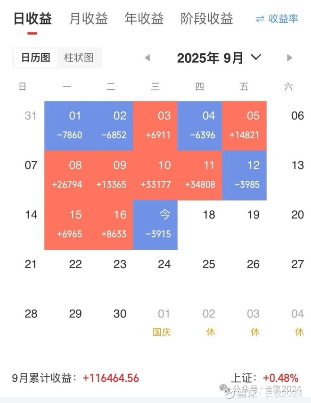The height and width of the screenshot is (403, 311).
Task: Go to next month arrow
Action: [x=290, y=58]
